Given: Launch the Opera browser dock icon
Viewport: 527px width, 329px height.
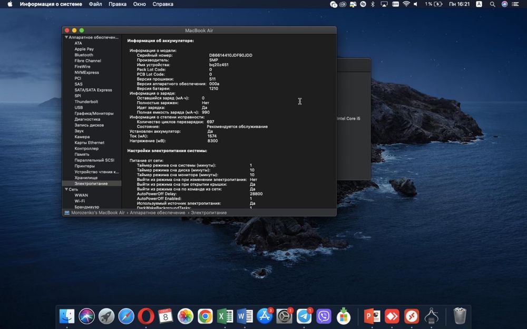Looking at the screenshot, I should tap(146, 316).
